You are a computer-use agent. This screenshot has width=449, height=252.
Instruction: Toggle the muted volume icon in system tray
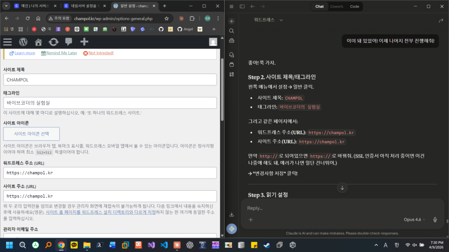pyautogui.click(x=415, y=245)
